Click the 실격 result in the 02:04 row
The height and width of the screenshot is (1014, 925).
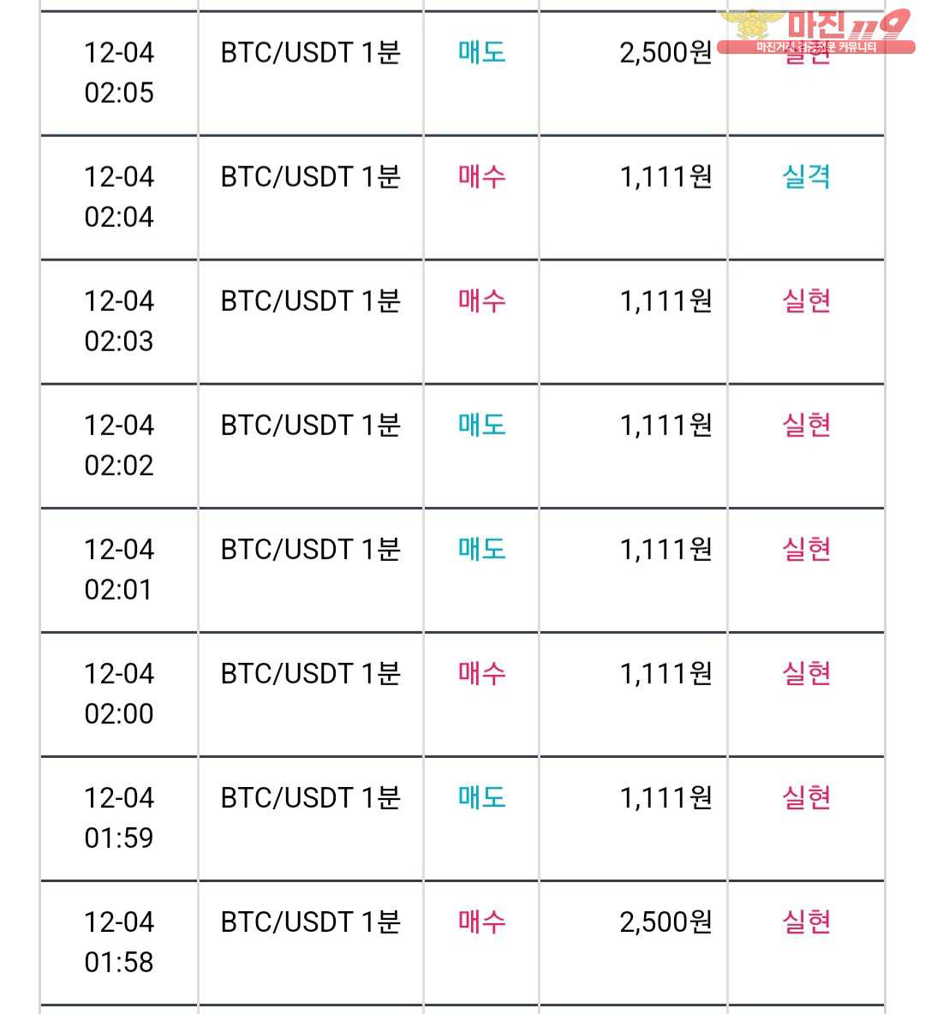tap(806, 176)
